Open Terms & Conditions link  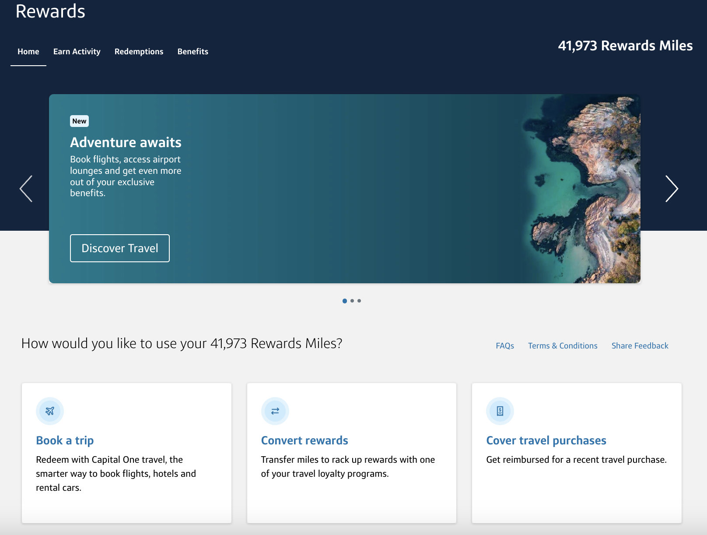coord(563,346)
